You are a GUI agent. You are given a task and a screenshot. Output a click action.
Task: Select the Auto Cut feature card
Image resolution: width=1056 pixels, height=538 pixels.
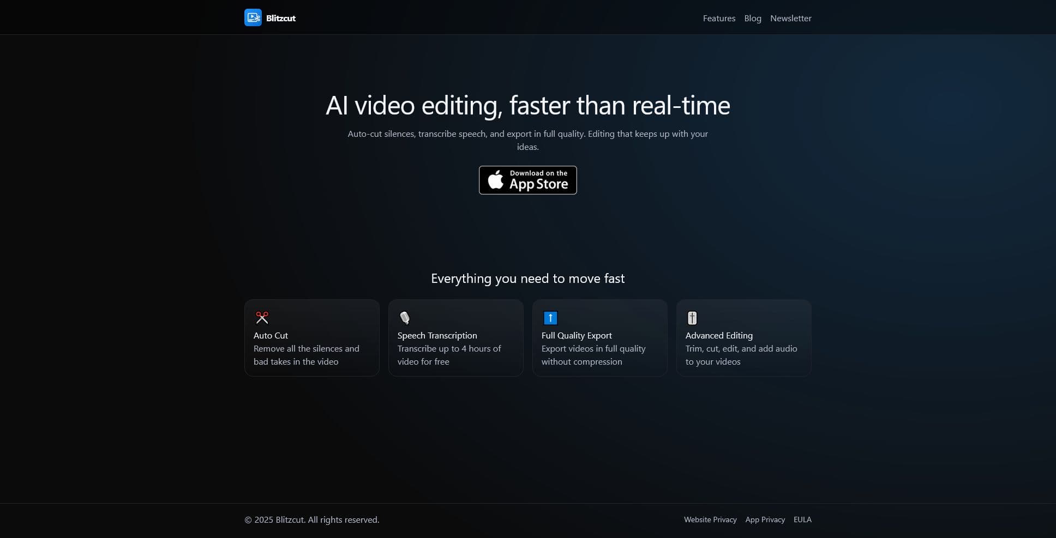(x=311, y=338)
